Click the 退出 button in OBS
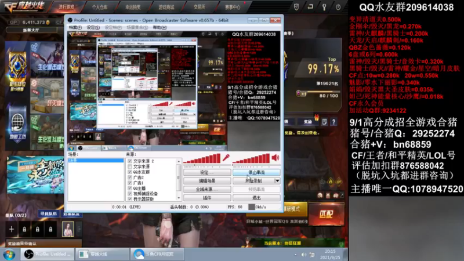 click(x=256, y=197)
